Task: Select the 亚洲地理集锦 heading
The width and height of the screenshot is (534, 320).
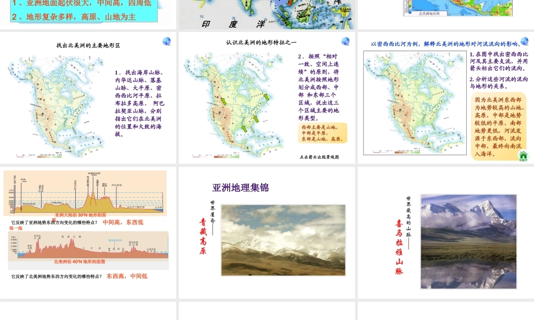Action: click(240, 187)
